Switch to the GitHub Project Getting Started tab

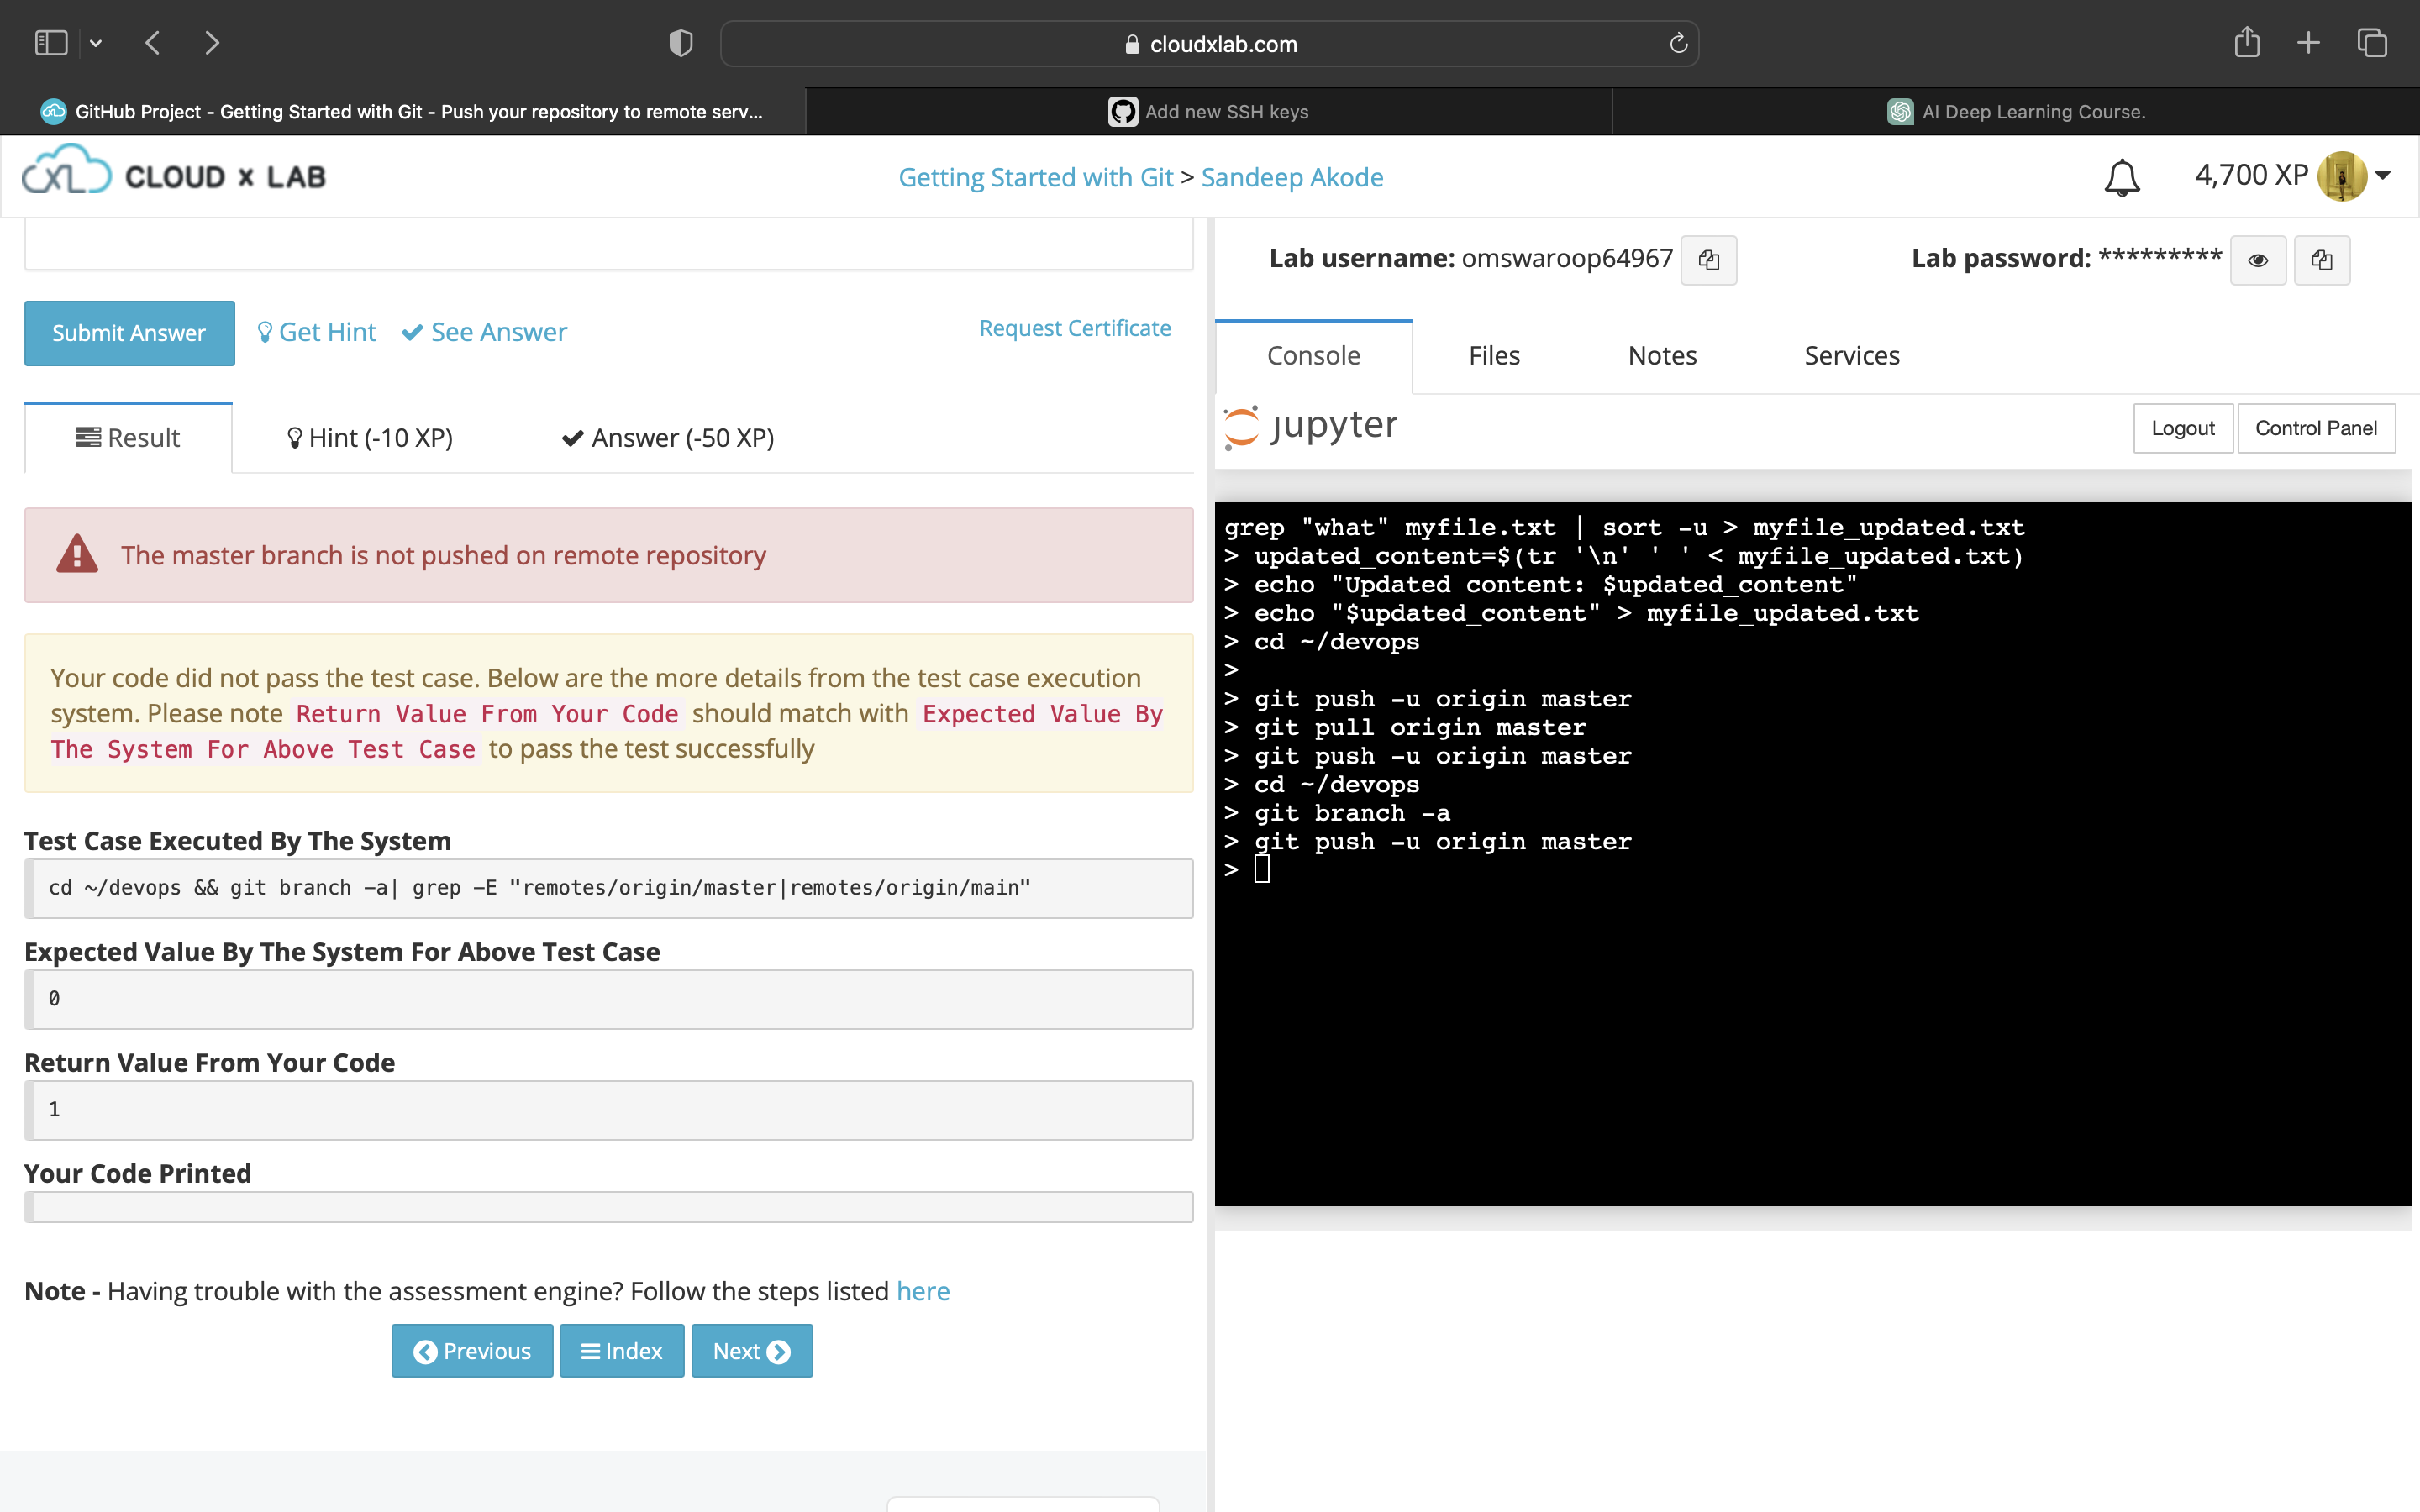(402, 112)
